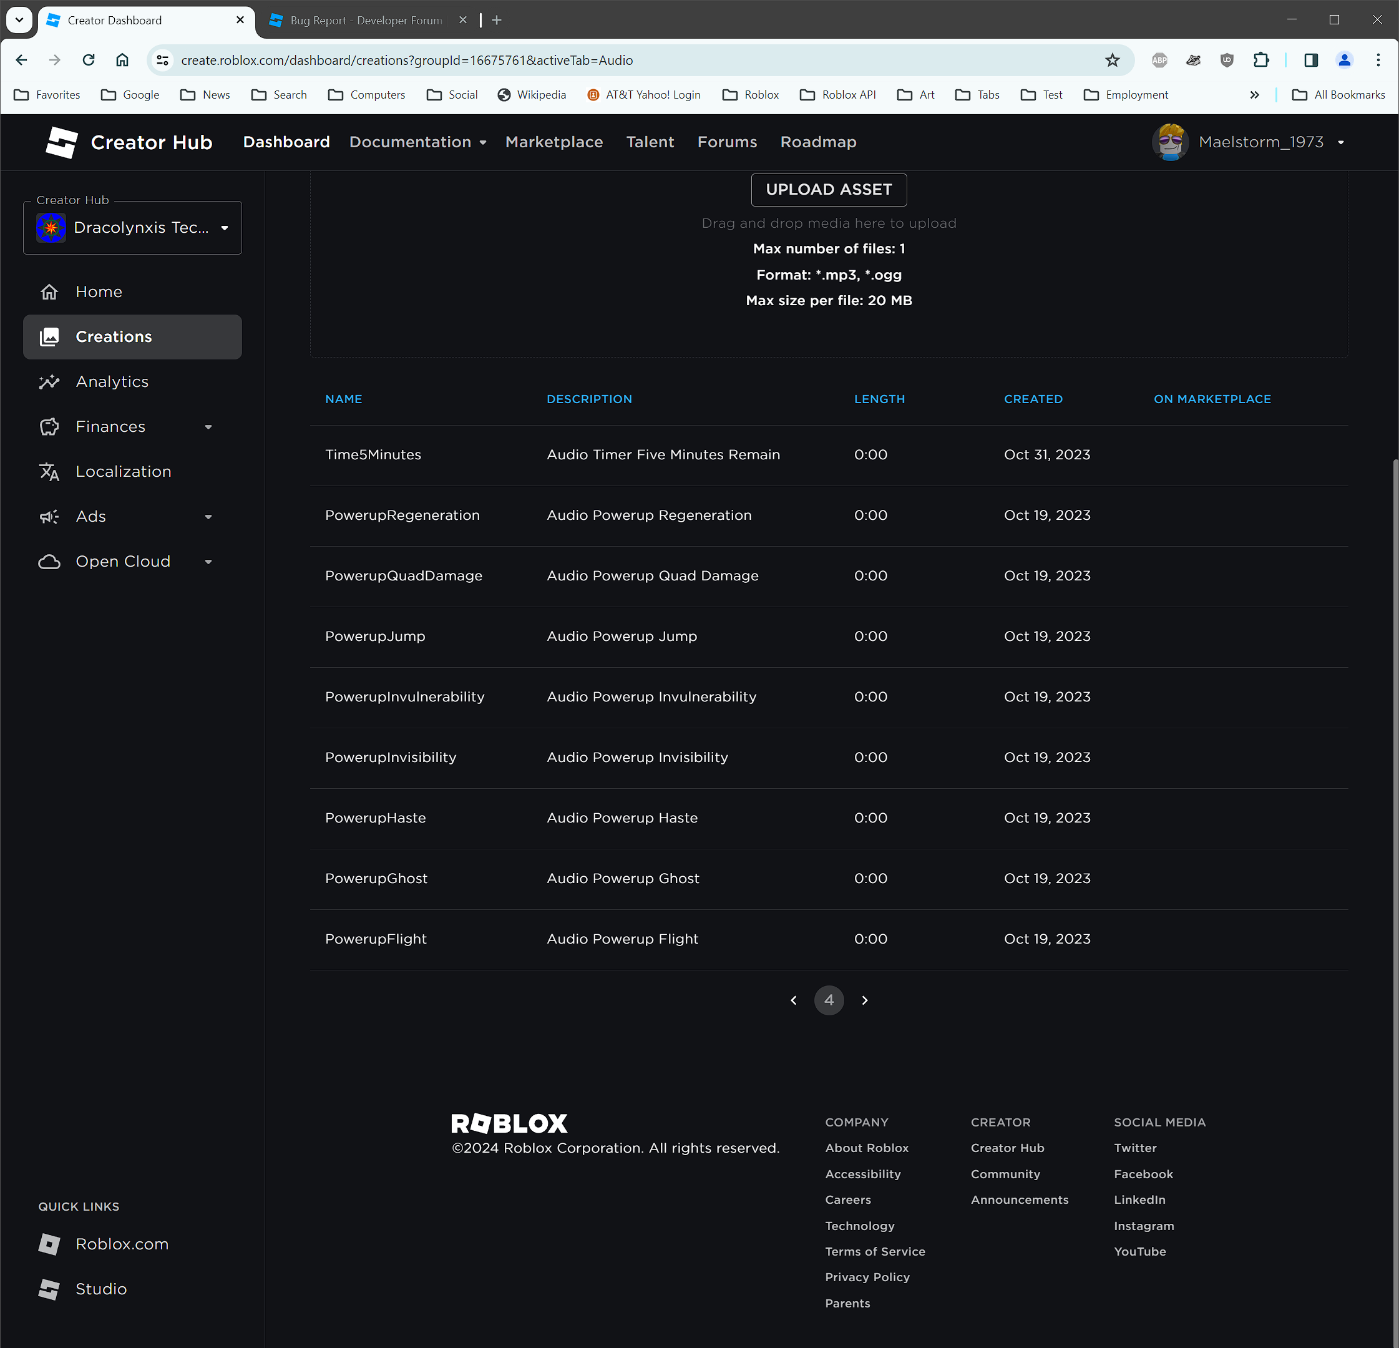This screenshot has width=1399, height=1348.
Task: Select the Ads megaphone icon
Action: coord(49,516)
